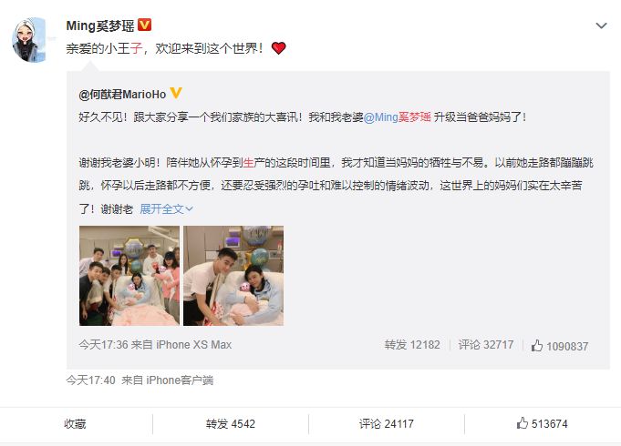Image resolution: width=621 pixels, height=446 pixels.
Task: Click the gold V badge beside 何猷君MarioHo
Action: tap(175, 94)
